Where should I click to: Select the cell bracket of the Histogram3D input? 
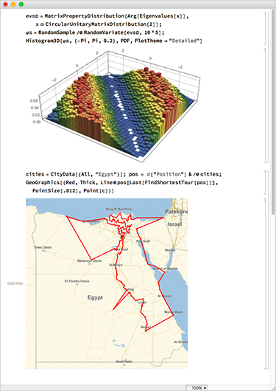(x=266, y=28)
